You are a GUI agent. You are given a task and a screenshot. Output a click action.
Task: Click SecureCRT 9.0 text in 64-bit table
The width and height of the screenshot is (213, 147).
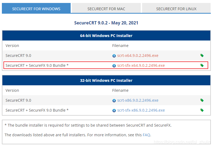click(x=18, y=56)
